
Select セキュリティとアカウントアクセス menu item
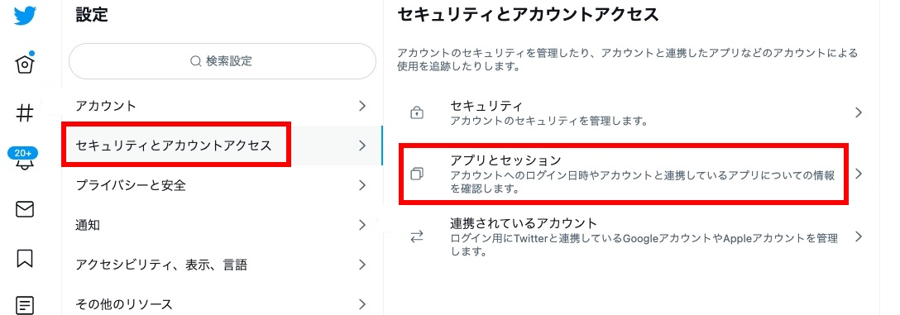pyautogui.click(x=223, y=146)
